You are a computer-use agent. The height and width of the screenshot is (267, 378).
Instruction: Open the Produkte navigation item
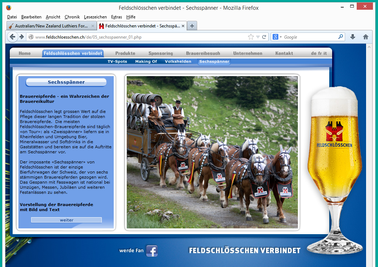125,53
